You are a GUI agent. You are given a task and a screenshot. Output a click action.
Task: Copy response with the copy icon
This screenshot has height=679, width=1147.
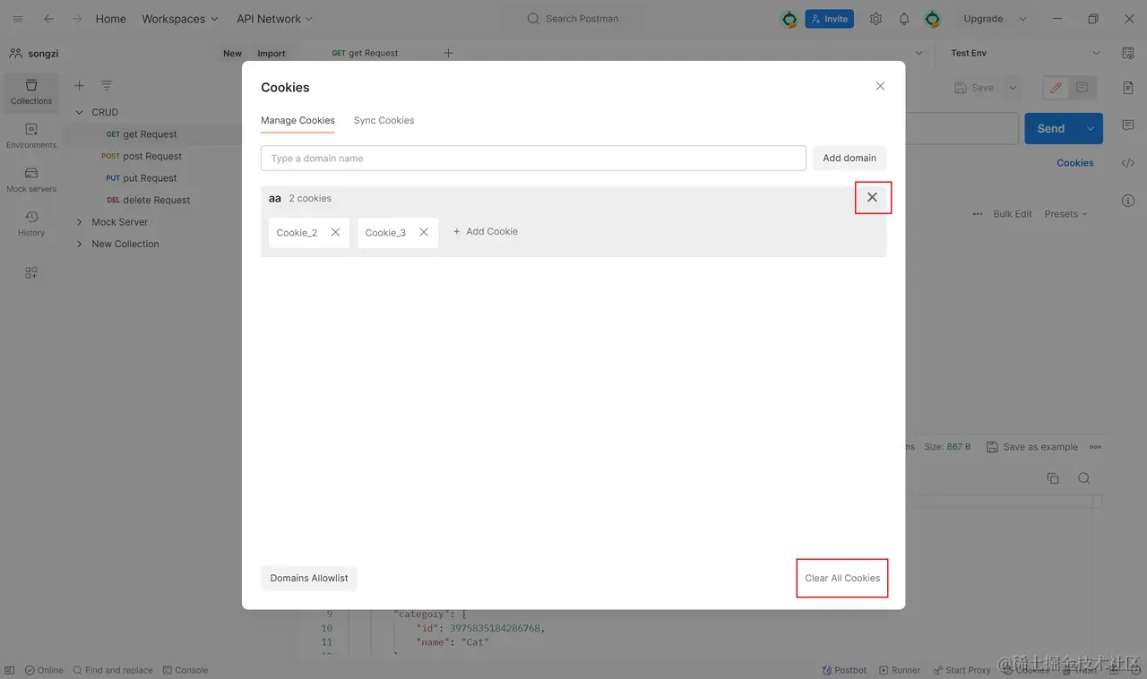(x=1053, y=478)
